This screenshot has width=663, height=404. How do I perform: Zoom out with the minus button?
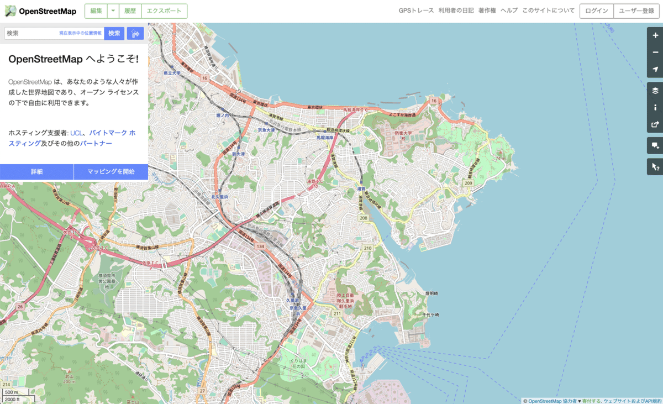coord(655,53)
